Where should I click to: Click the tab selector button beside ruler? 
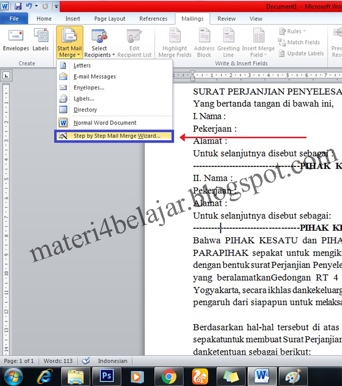point(6,76)
